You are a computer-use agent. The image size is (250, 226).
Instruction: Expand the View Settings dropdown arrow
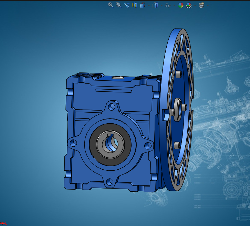208,5
